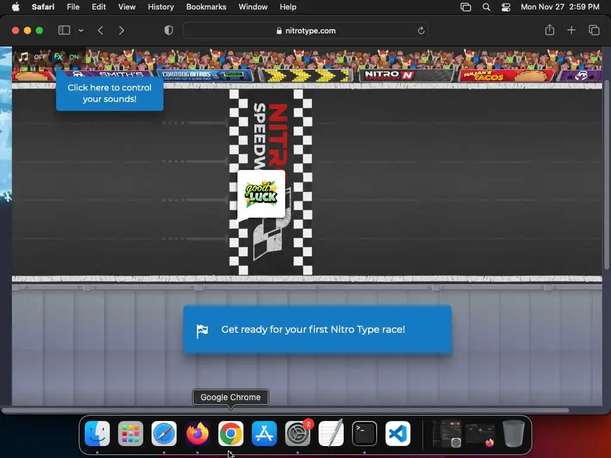The width and height of the screenshot is (611, 458).
Task: Open the View menu
Action: 126,7
